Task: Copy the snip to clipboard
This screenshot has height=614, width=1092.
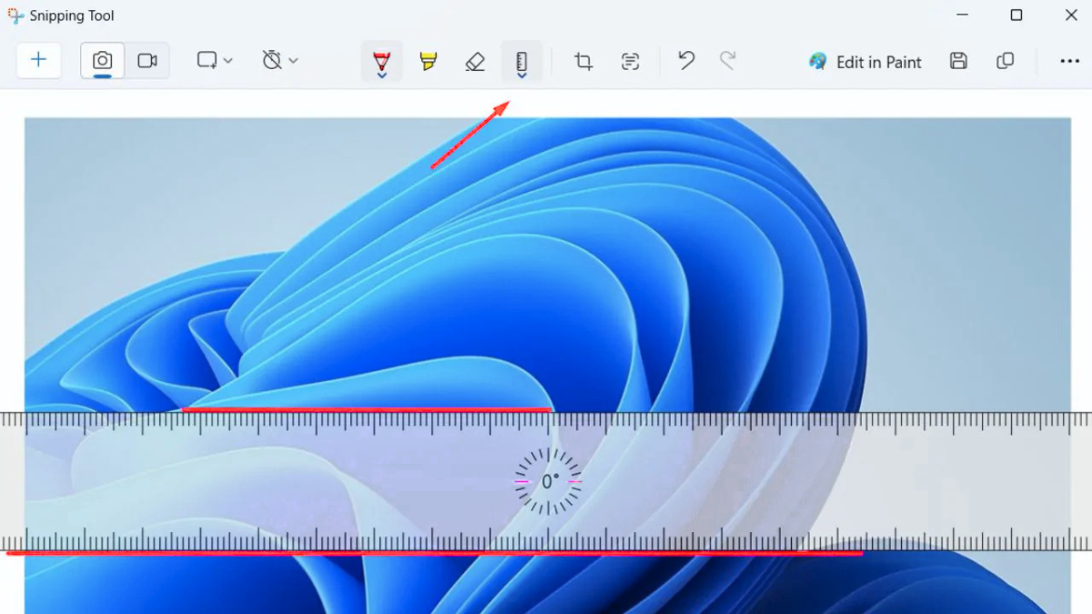Action: [1006, 61]
